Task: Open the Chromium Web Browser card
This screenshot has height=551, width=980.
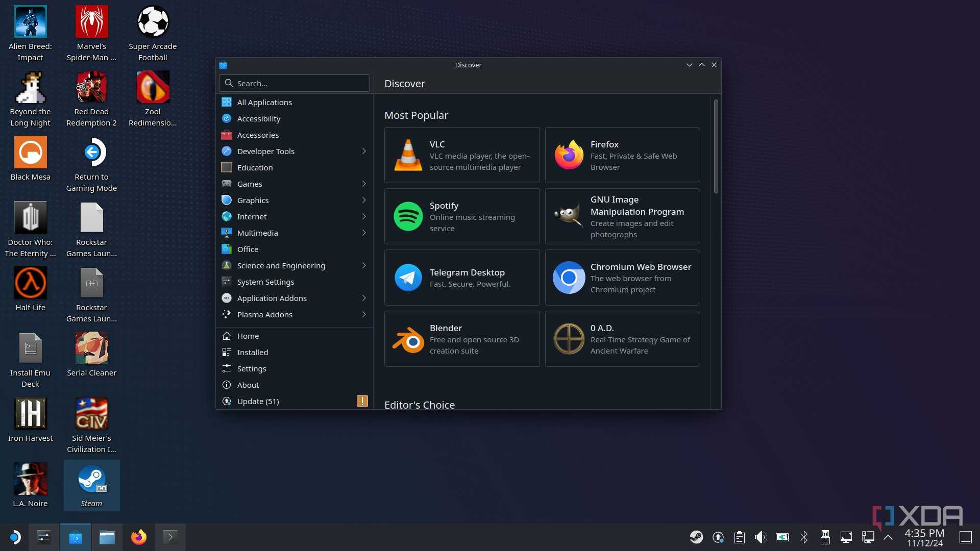Action: coord(622,278)
